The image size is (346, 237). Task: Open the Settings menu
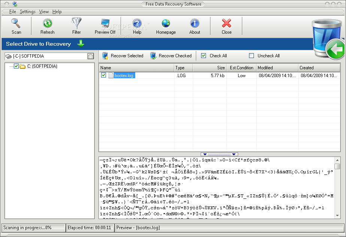click(28, 12)
